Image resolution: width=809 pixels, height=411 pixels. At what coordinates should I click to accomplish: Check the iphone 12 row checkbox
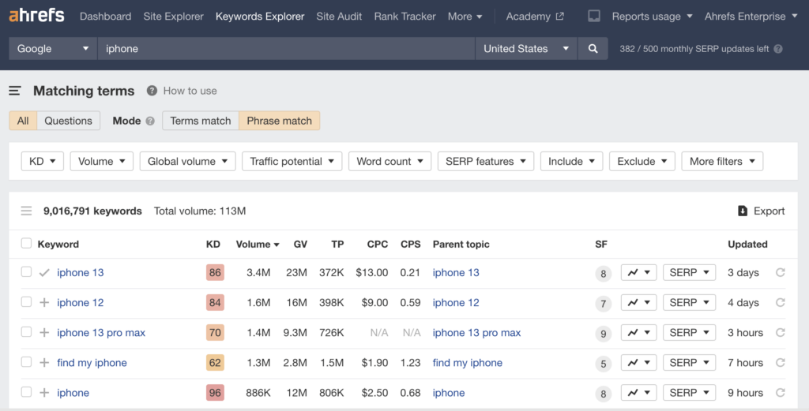[x=26, y=301]
